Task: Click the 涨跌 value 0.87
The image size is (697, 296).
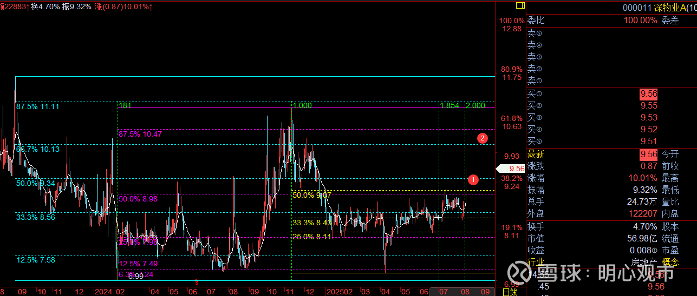Action: point(649,166)
